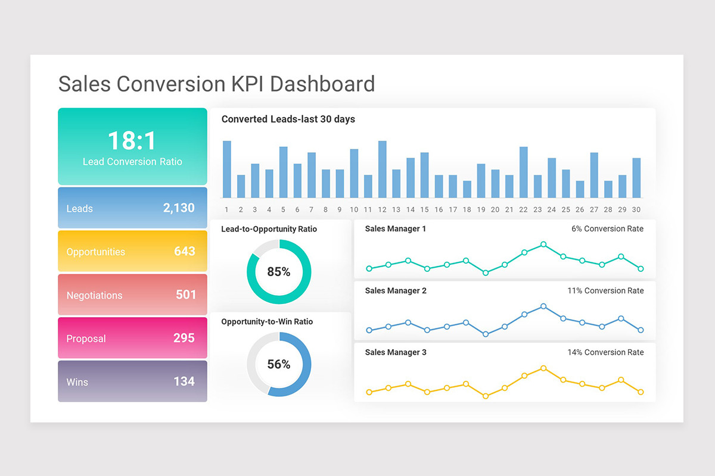Select the peak point on Sales Manager 1 line
The width and height of the screenshot is (715, 476).
pos(543,245)
